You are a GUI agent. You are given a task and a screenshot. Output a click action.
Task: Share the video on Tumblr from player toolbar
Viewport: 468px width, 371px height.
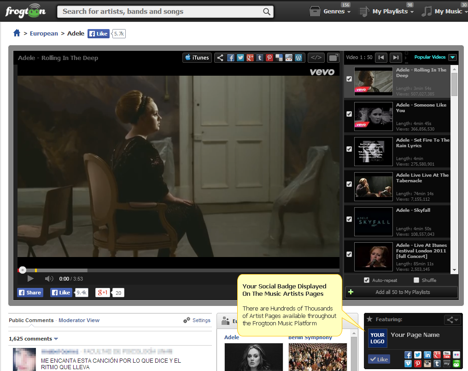(x=260, y=58)
